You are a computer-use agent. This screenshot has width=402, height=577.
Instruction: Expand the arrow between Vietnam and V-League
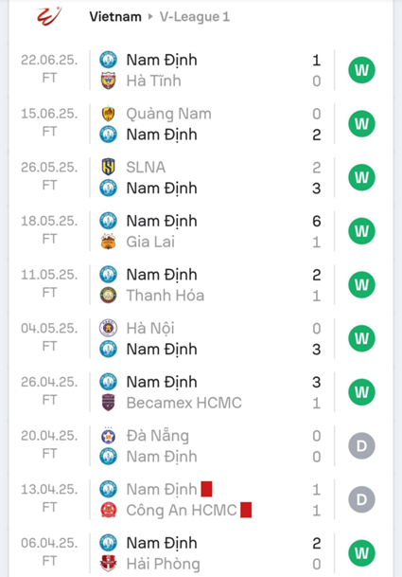click(x=150, y=16)
